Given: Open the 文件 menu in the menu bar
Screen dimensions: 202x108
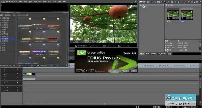Looking at the screenshot, I should point(16,2).
